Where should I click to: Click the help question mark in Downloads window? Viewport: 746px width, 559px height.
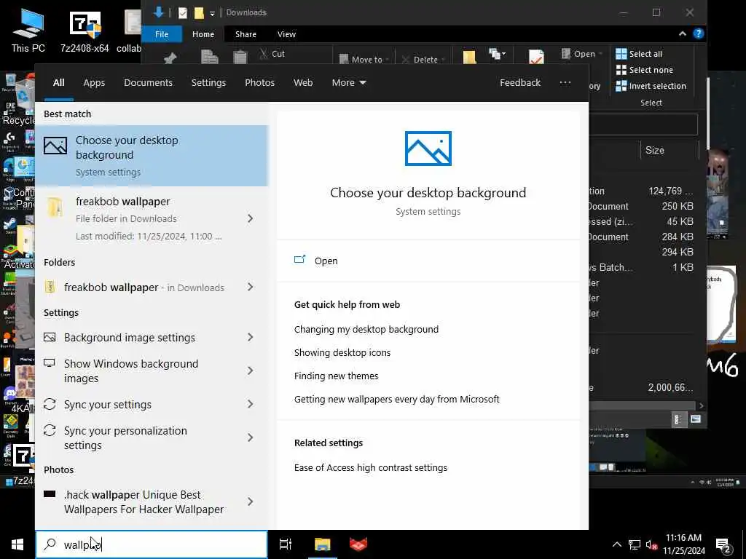tap(699, 33)
